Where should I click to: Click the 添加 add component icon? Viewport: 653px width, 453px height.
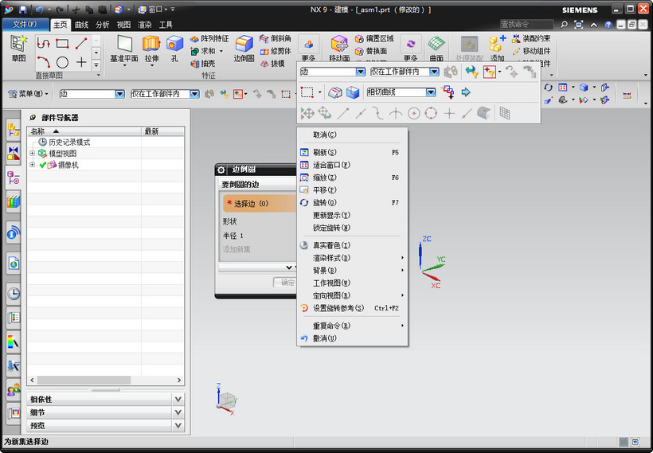tap(497, 44)
